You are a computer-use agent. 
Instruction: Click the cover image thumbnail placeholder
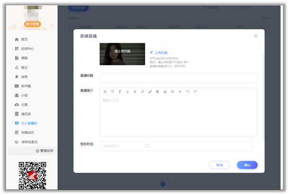122,54
